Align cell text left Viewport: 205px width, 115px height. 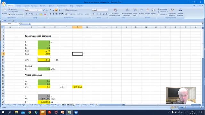(51, 14)
